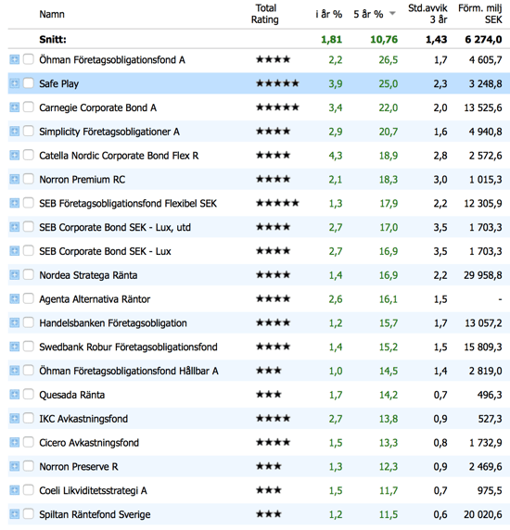Open the Safe Play fund link

pos(58,83)
